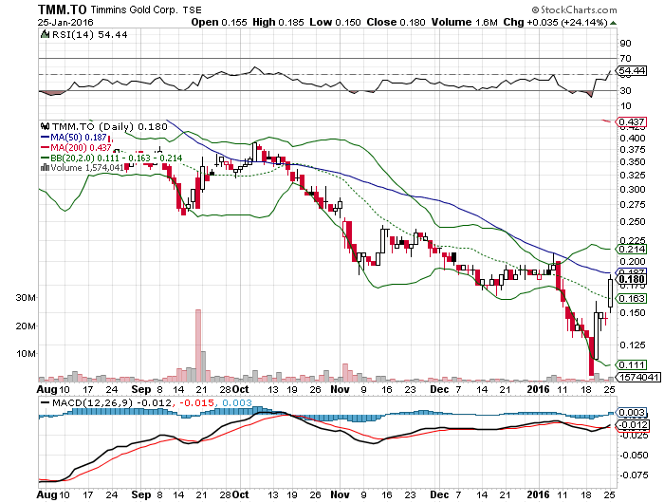
Task: Click the RSI(14) indicator icon
Action: [45, 35]
